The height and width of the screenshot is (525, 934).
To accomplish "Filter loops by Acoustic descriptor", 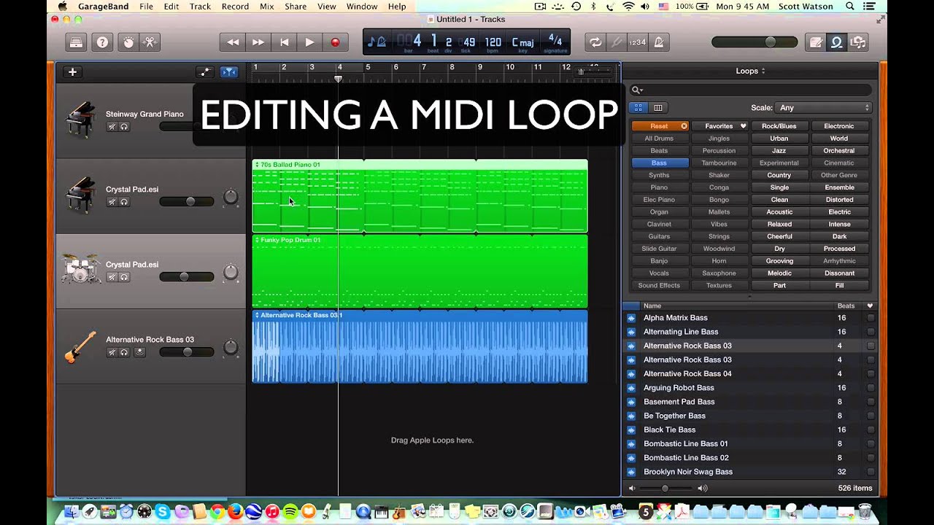I will [779, 212].
